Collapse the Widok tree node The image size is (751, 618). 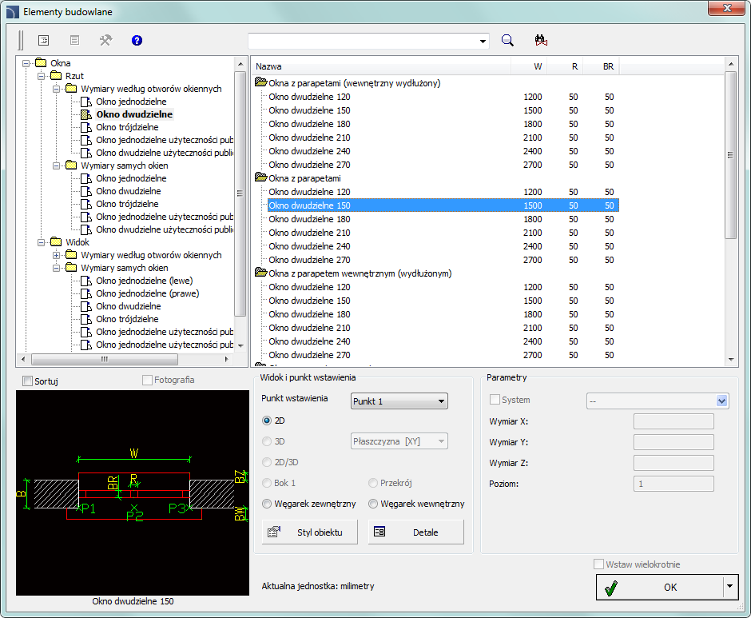click(42, 242)
